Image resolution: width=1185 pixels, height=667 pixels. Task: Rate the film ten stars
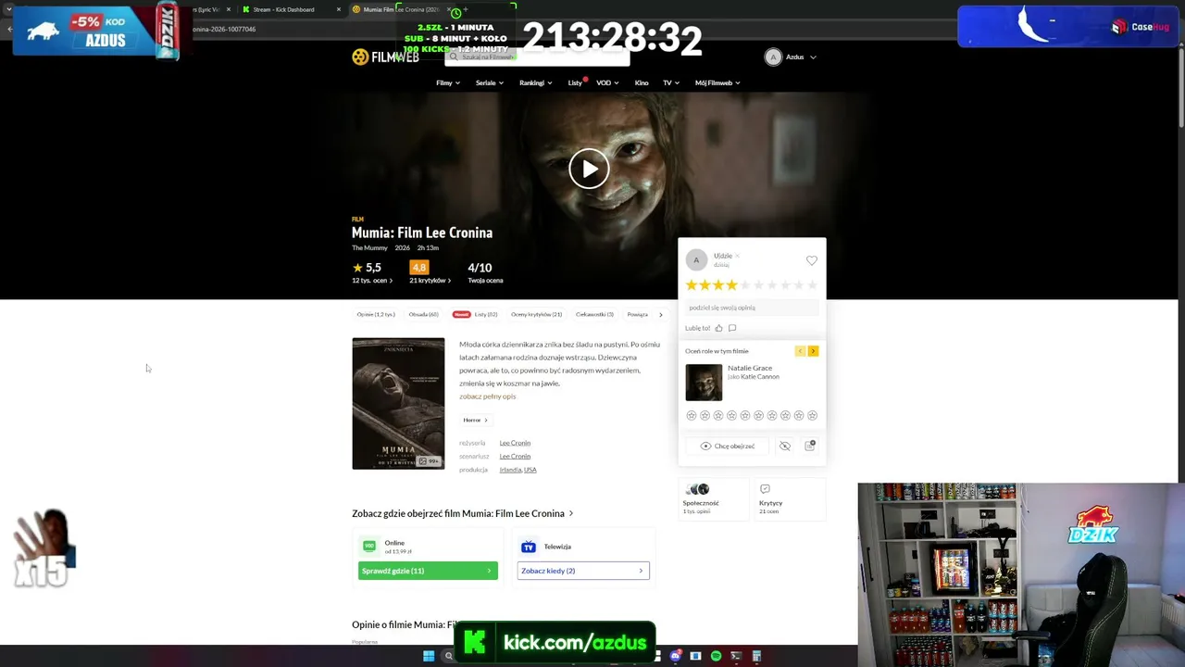pos(813,285)
